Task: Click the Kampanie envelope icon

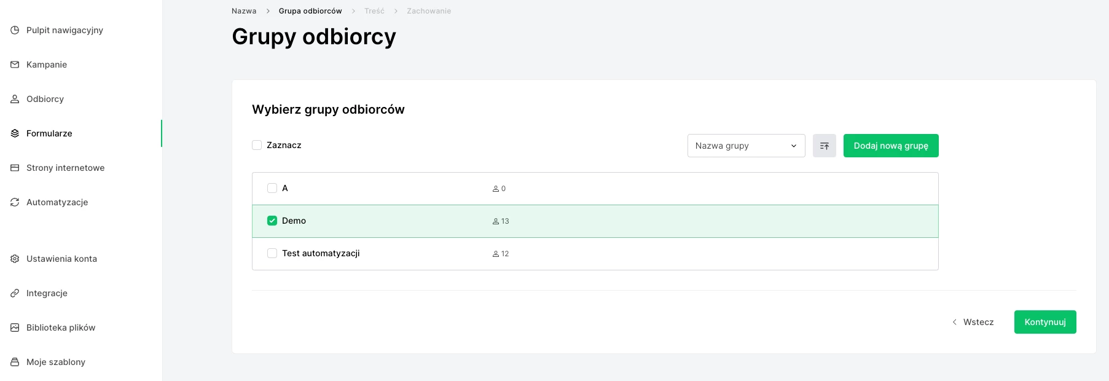Action: click(x=15, y=65)
